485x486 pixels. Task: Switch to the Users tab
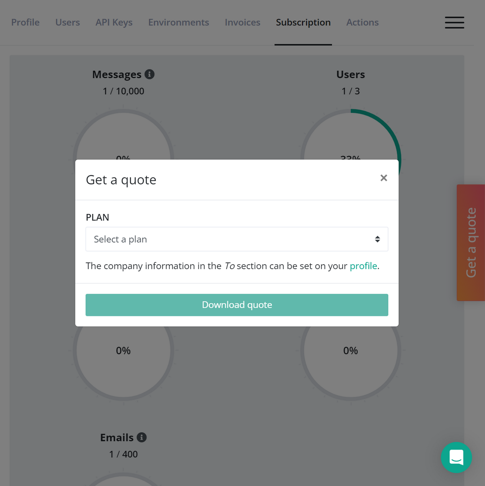pos(68,22)
